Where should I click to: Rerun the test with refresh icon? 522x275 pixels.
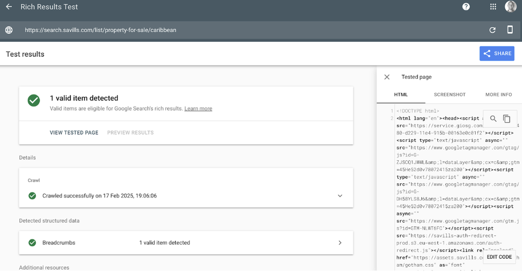tap(492, 30)
